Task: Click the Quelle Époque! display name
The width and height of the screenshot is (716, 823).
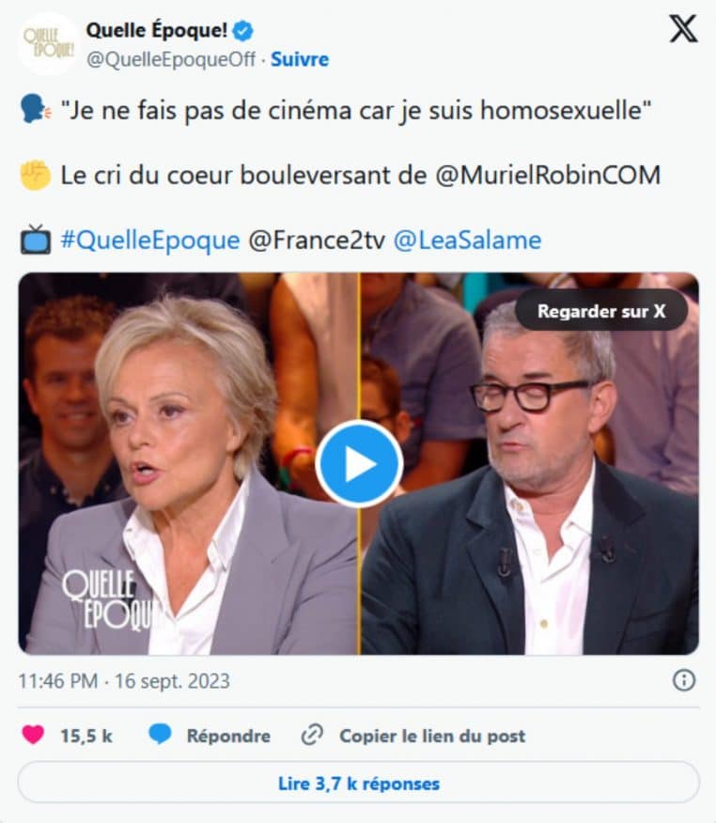Action: click(x=156, y=30)
